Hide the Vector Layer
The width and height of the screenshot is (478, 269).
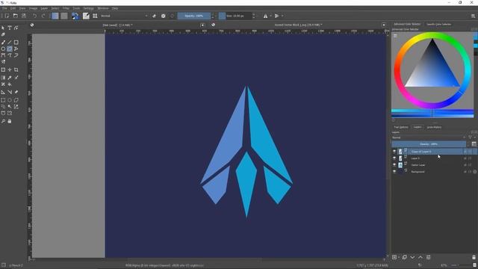point(394,165)
